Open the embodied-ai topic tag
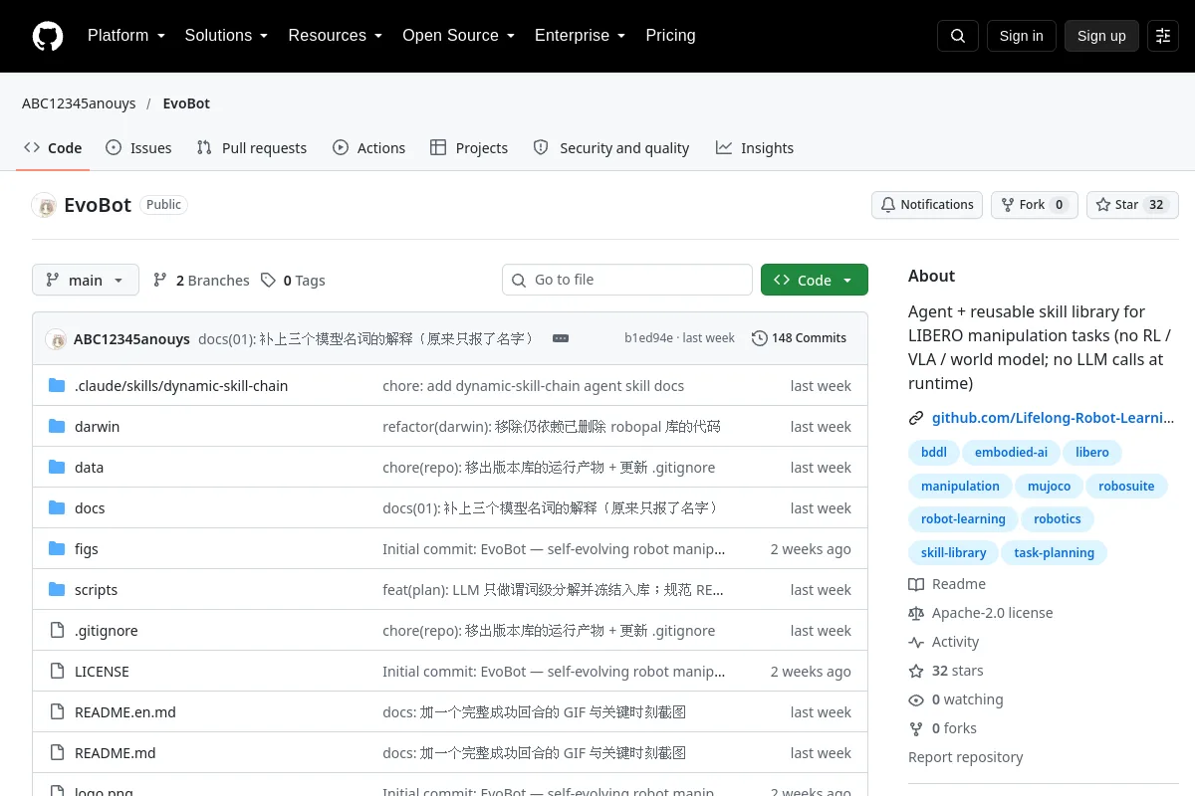The width and height of the screenshot is (1195, 796). [1011, 452]
